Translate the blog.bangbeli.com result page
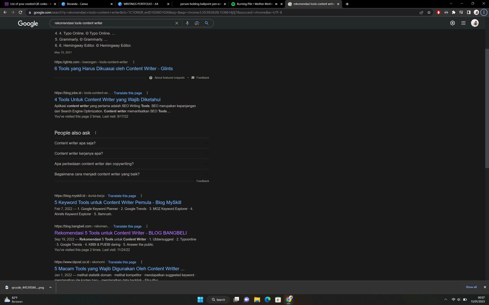489x305 pixels. 127,226
